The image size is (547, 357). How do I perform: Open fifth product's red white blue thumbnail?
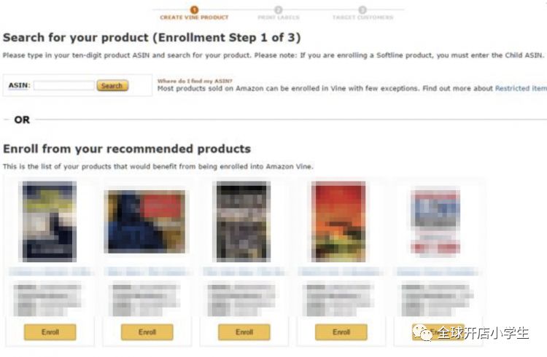point(435,223)
